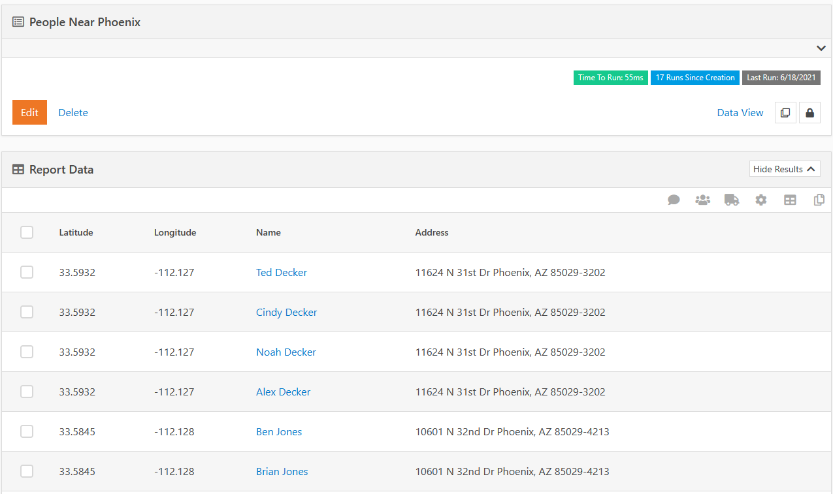The width and height of the screenshot is (833, 494).
Task: Open Alex Decker's profile link
Action: coord(284,392)
